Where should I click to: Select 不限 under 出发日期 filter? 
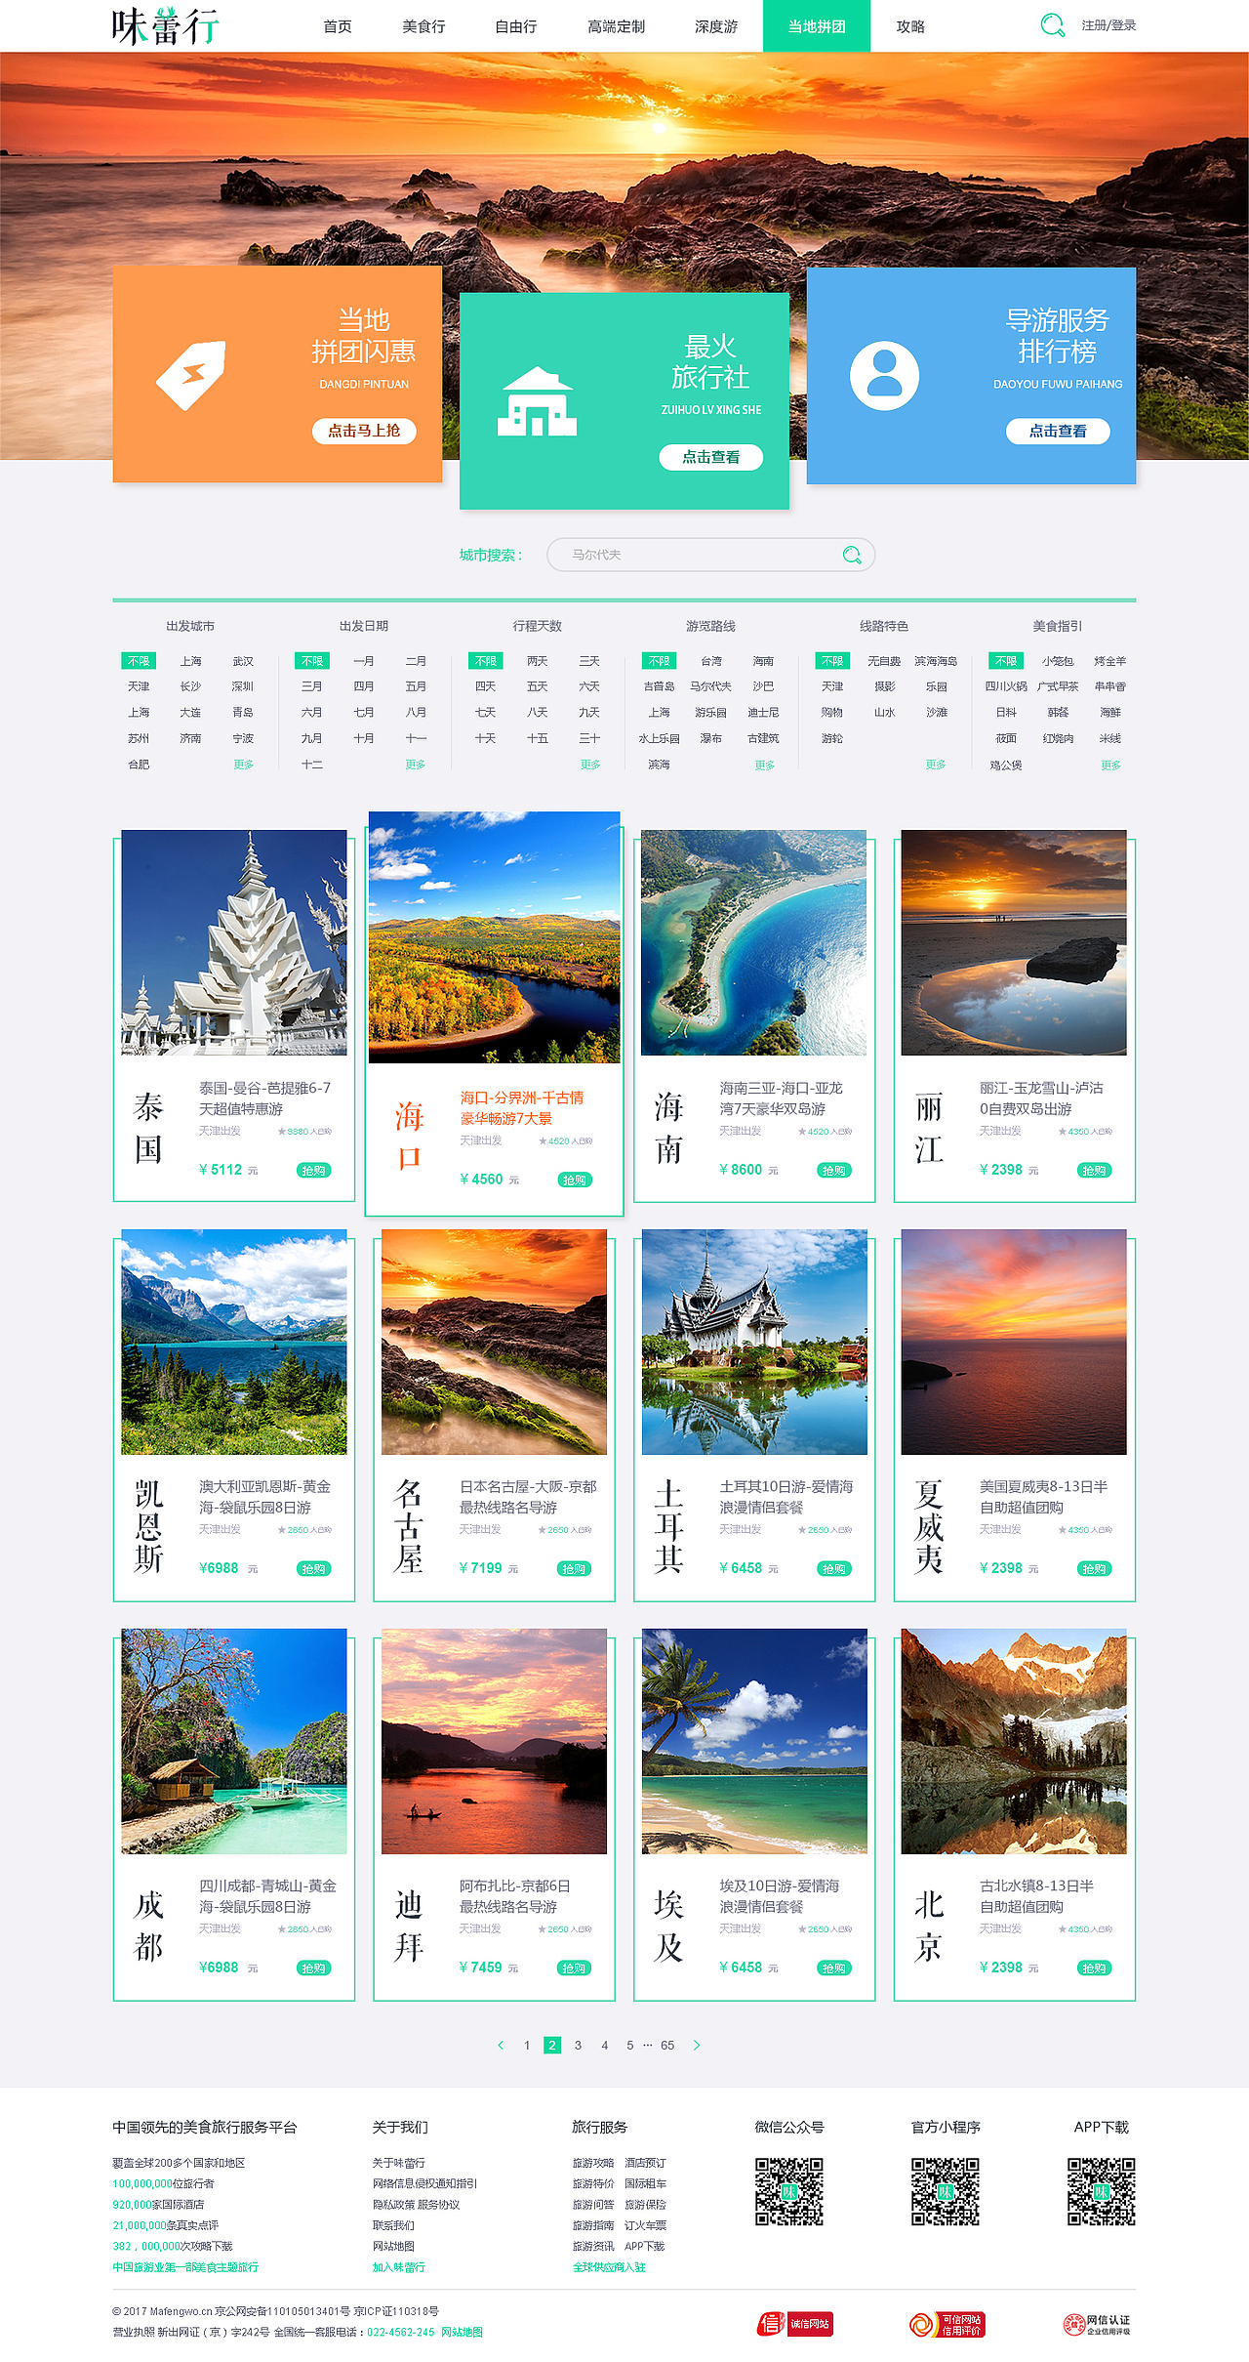click(312, 661)
